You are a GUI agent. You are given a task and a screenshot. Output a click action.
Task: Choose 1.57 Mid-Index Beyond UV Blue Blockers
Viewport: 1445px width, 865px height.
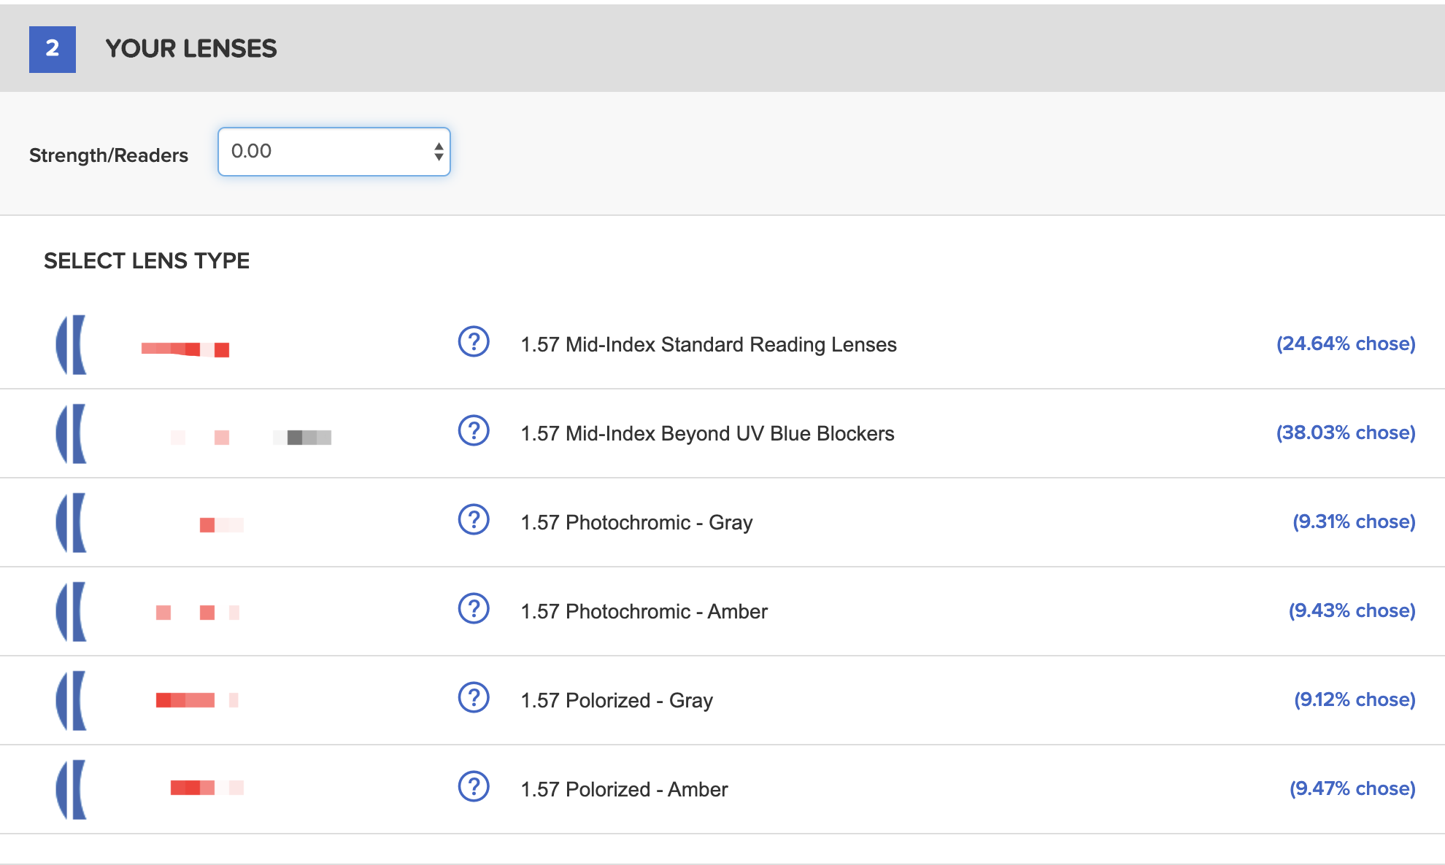pos(707,433)
